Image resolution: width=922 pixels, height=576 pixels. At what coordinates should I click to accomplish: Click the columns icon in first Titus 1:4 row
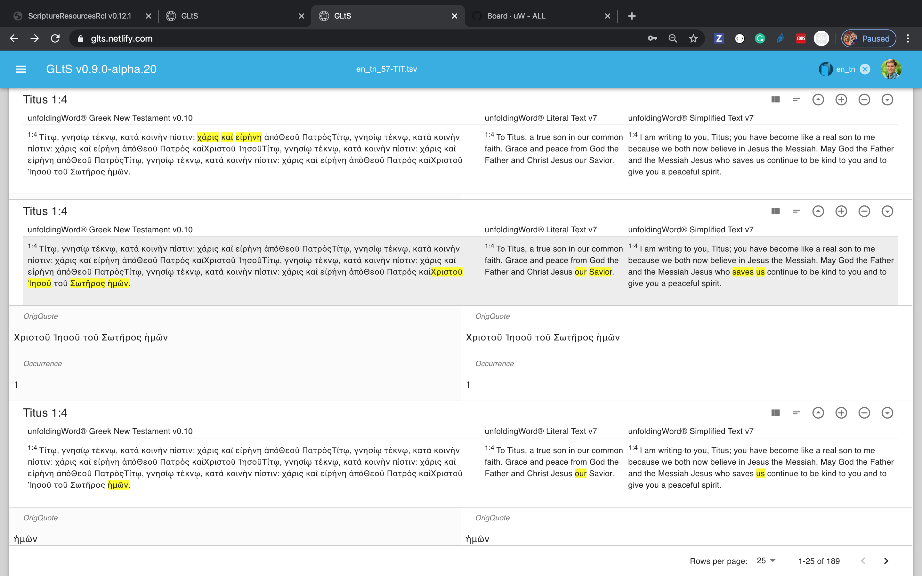tap(775, 100)
